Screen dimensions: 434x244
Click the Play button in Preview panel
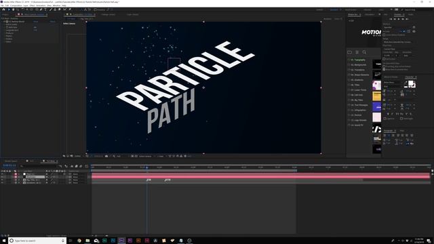point(399,19)
